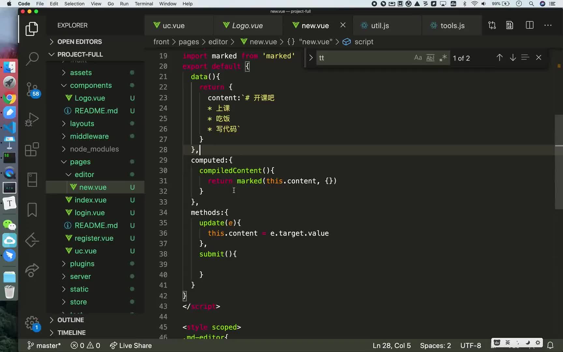Open the Extensions view

point(32,149)
